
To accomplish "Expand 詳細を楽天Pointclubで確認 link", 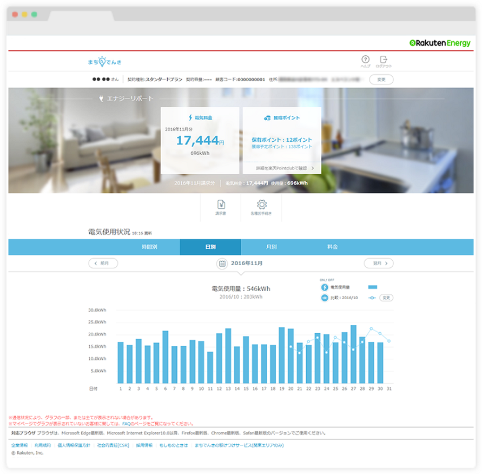I will pyautogui.click(x=283, y=167).
